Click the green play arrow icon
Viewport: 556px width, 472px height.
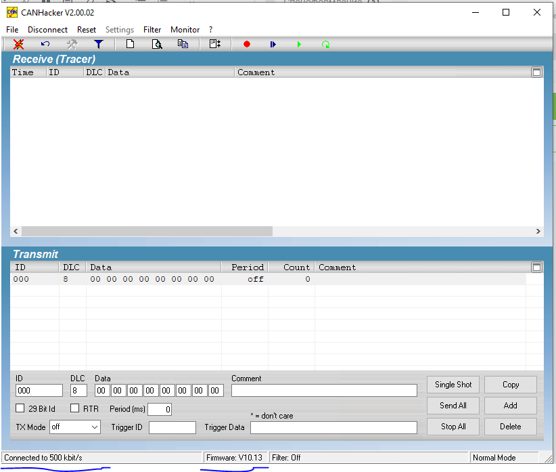click(x=299, y=44)
